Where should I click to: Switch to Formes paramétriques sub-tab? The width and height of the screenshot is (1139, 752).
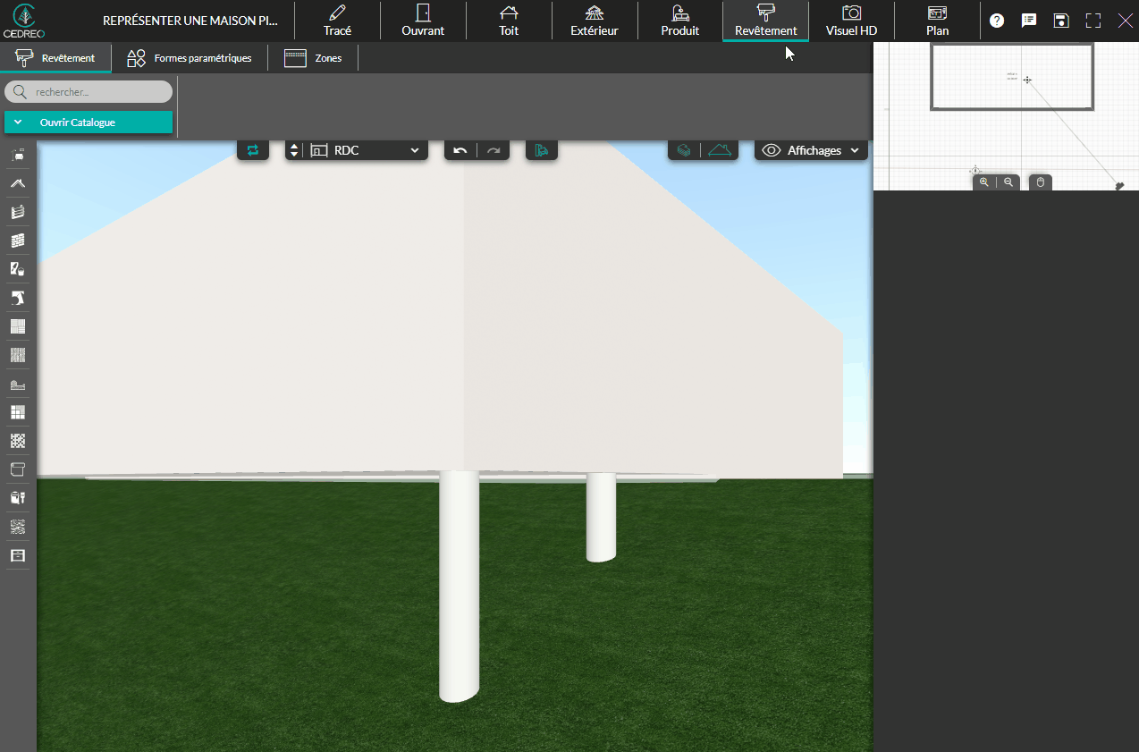(190, 58)
